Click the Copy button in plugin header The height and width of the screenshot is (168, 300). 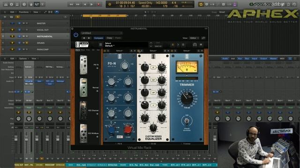coord(109,38)
